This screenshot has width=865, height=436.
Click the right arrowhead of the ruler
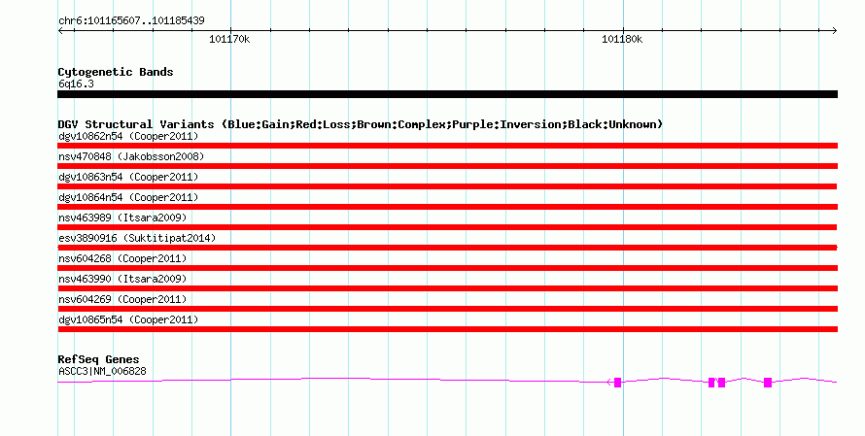pos(834,31)
